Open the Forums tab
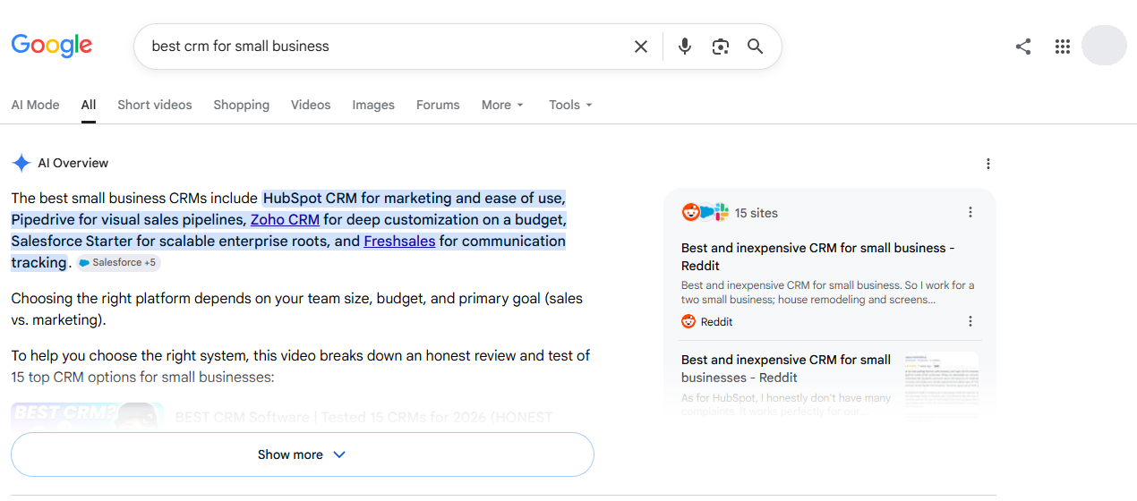 pos(438,105)
